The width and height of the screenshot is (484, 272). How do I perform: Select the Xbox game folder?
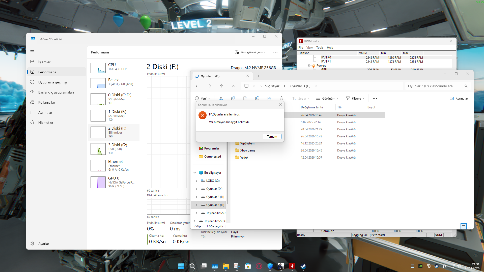point(245,150)
